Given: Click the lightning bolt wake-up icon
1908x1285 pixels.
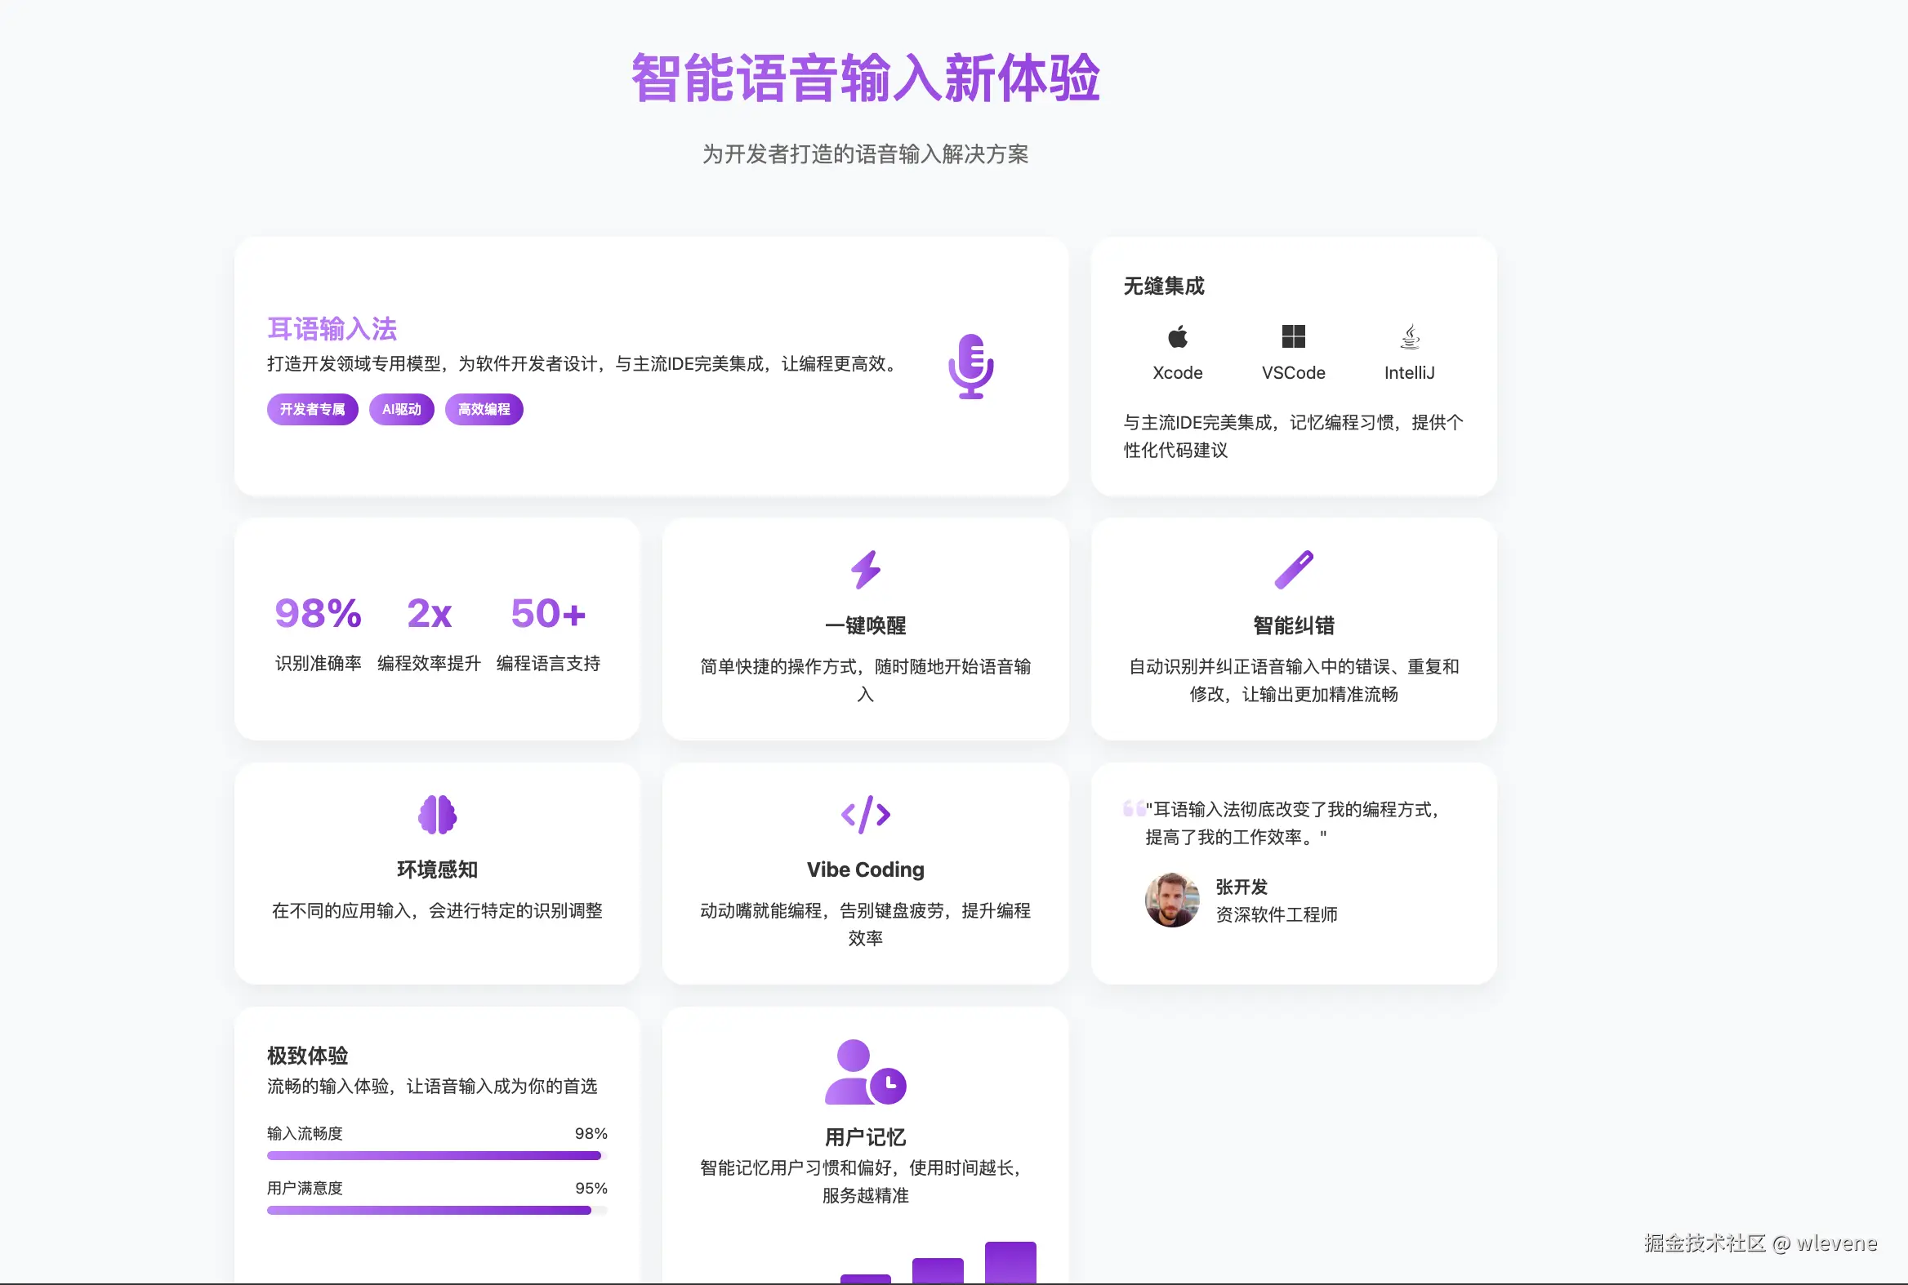Looking at the screenshot, I should click(865, 570).
